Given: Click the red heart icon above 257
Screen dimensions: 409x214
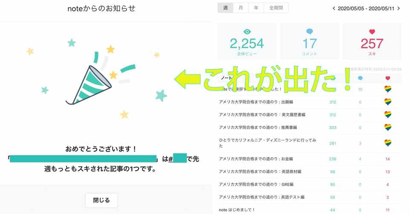Looking at the screenshot, I should click(372, 32).
